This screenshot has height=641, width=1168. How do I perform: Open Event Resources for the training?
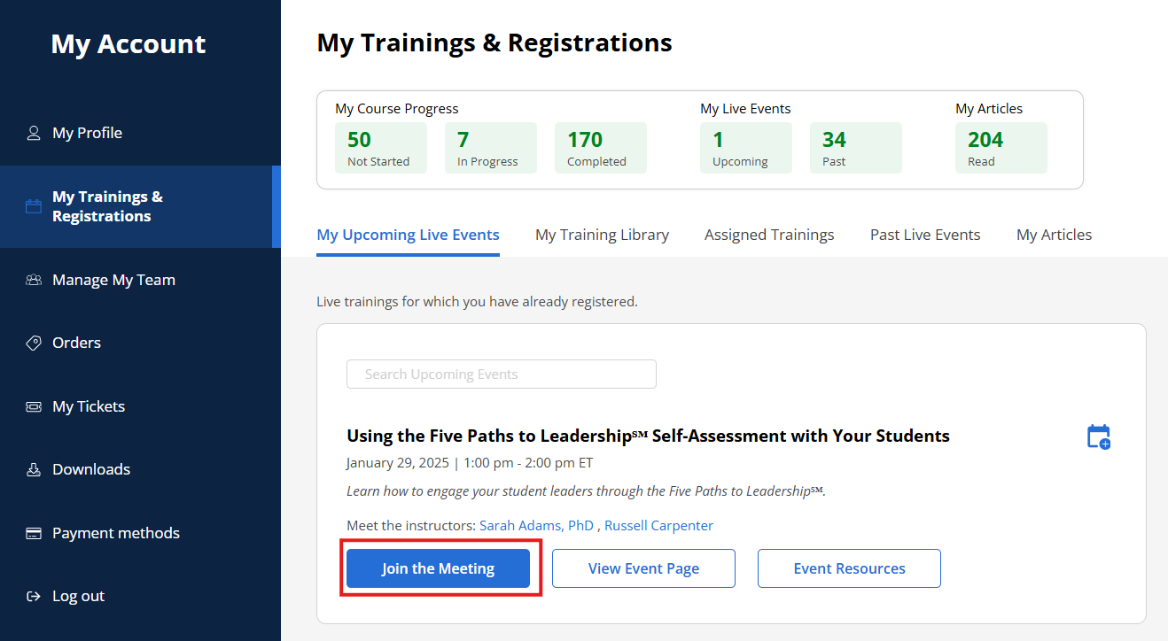click(x=849, y=568)
